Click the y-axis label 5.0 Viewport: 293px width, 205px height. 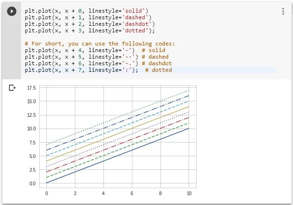point(32,156)
